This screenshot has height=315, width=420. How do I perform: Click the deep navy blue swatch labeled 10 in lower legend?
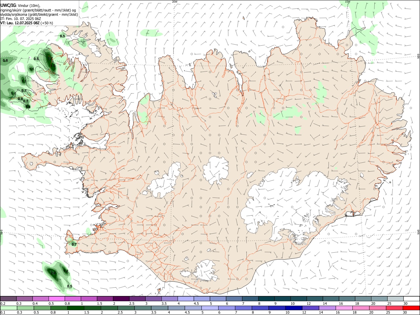293,308
